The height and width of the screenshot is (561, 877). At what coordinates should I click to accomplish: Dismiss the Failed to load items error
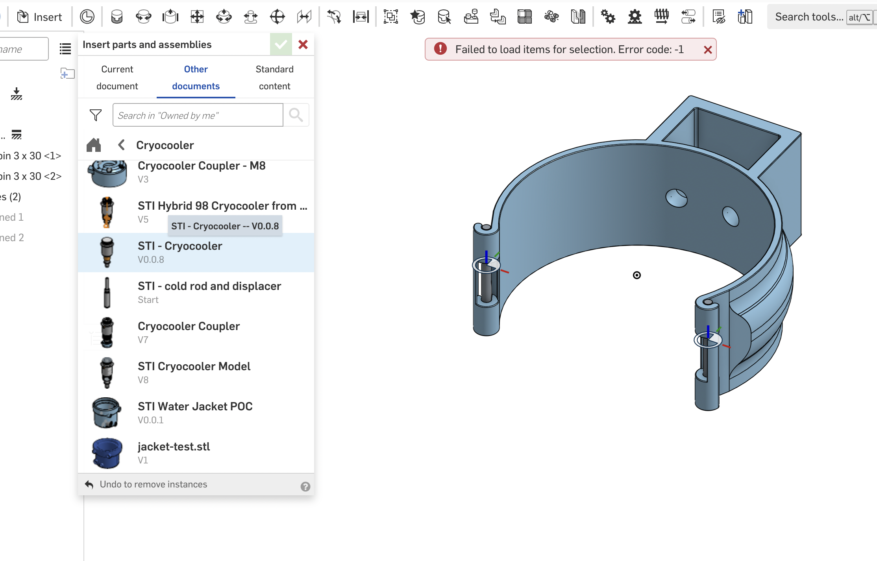(x=707, y=50)
